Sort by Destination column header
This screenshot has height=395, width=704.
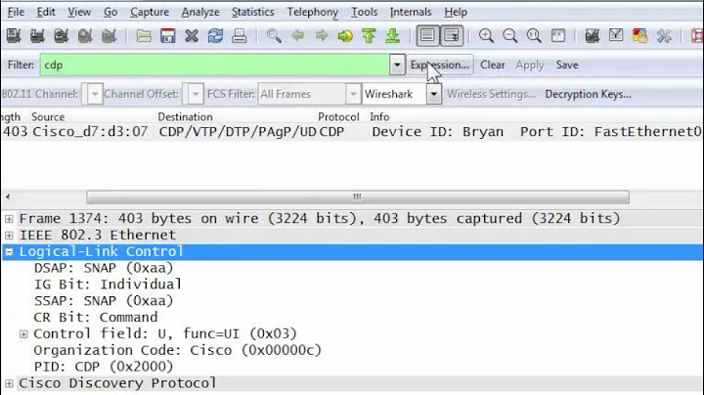point(185,117)
